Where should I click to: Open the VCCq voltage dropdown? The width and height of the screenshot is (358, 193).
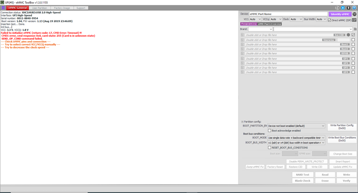[276, 19]
